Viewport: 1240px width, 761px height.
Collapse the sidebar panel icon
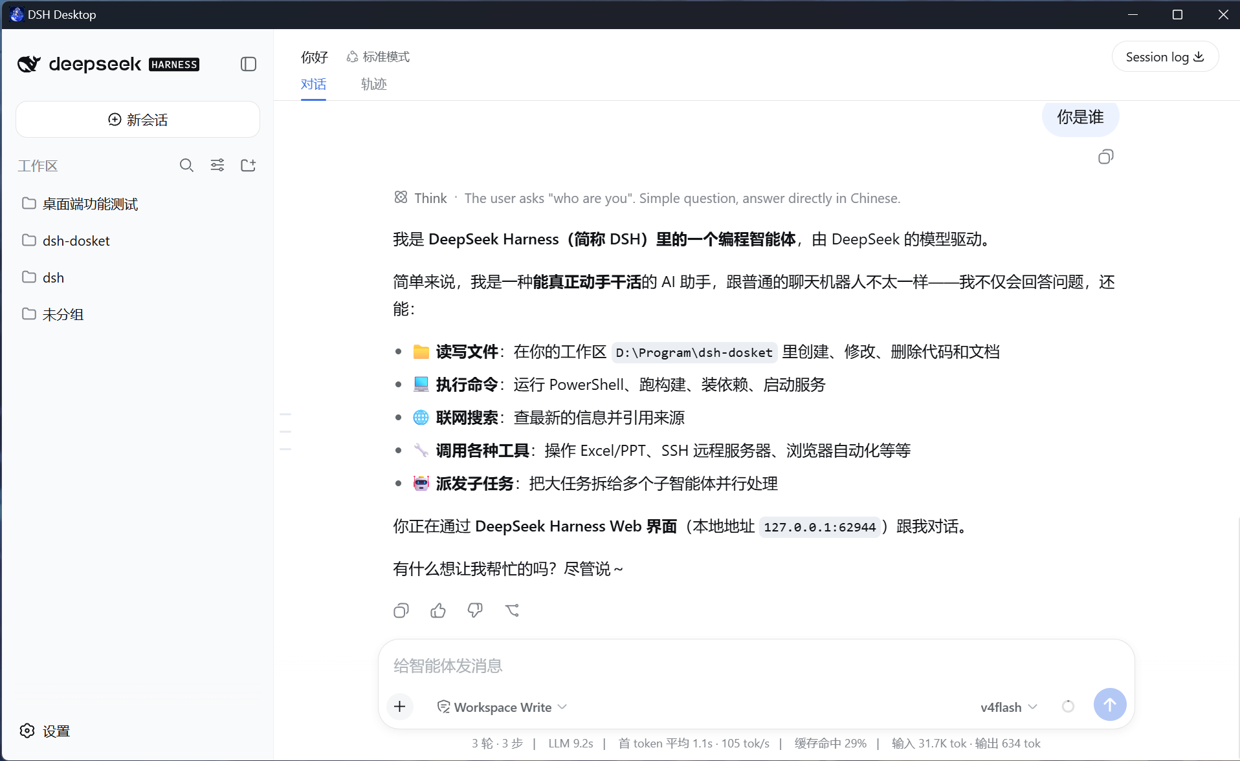tap(249, 64)
